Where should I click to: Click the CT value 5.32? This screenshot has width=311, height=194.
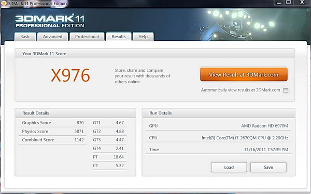[x=120, y=166]
